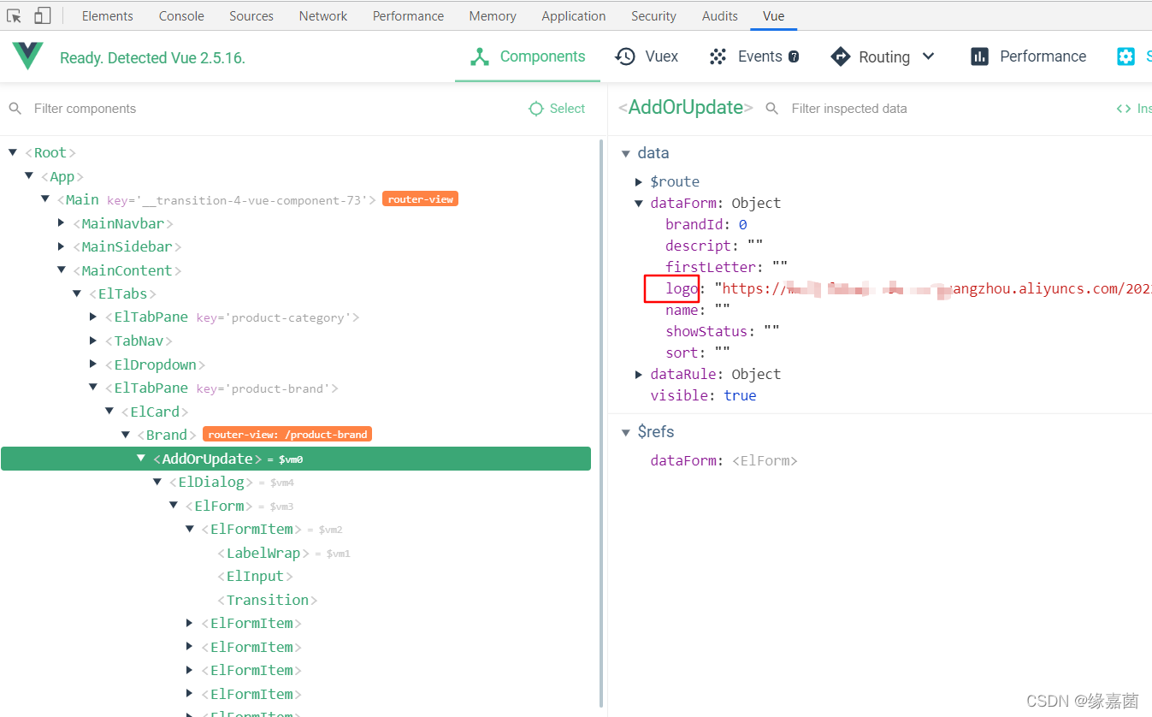Click the Select component button
1152x717 pixels.
click(x=557, y=109)
